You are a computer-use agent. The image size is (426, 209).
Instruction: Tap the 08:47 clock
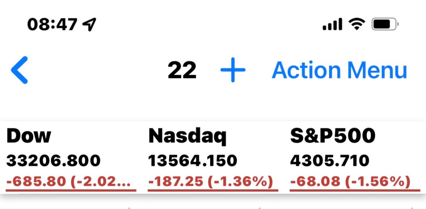click(52, 25)
